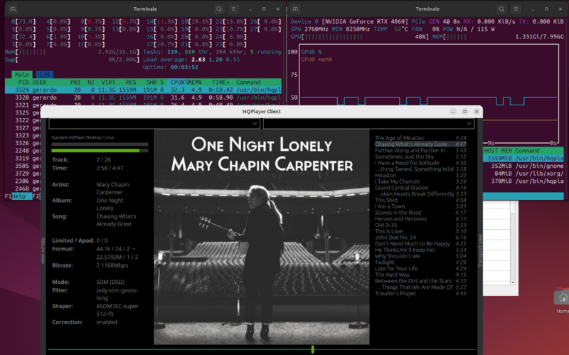569x355 pixels.
Task: Switch to the Main tab in htop
Action: (x=21, y=74)
